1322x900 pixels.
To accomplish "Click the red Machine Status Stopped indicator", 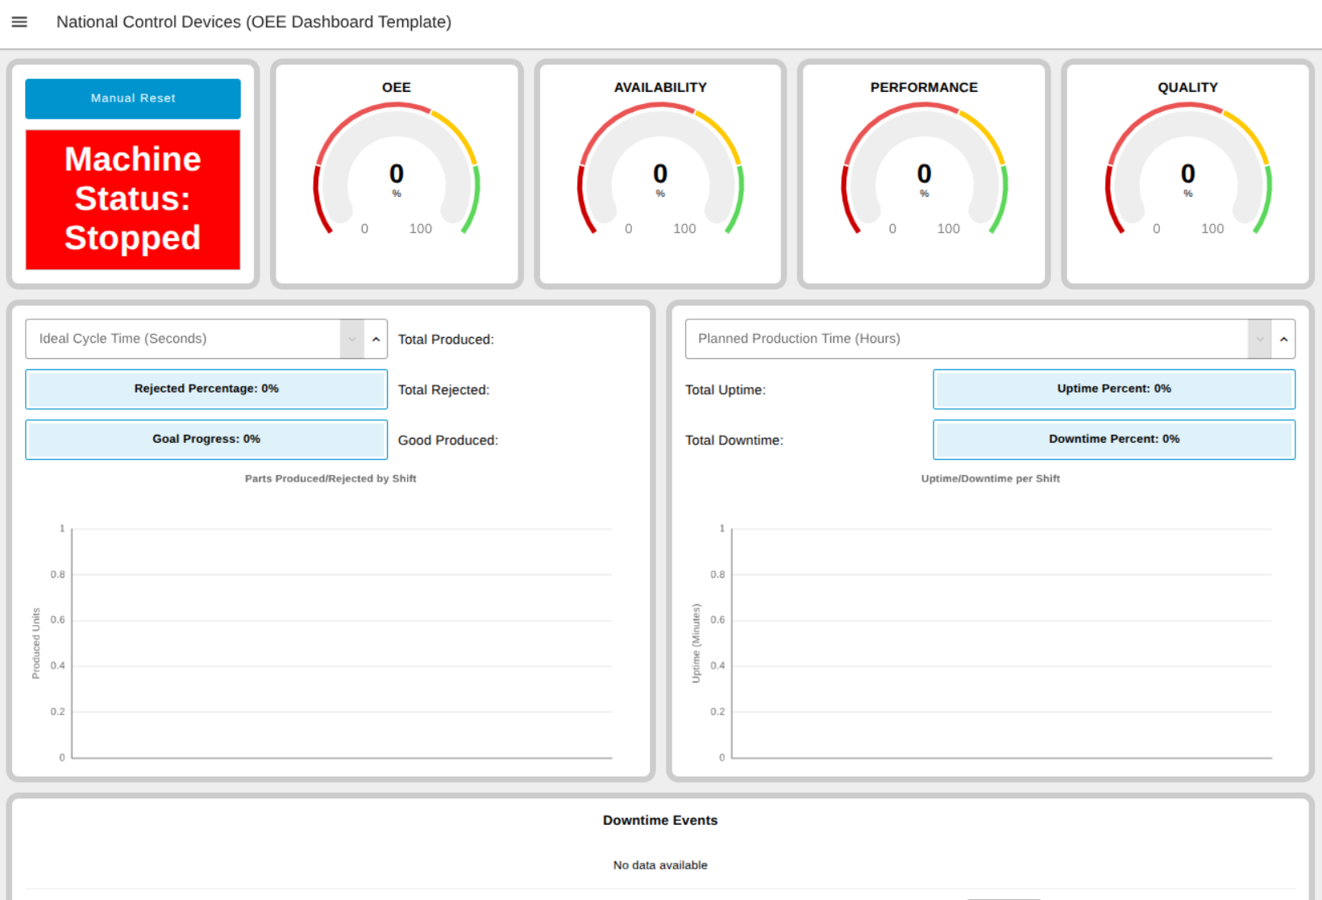I will 132,199.
